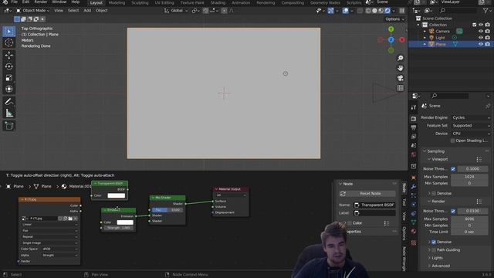The height and width of the screenshot is (278, 494).
Task: Select solid viewport shading mode
Action: (x=374, y=11)
